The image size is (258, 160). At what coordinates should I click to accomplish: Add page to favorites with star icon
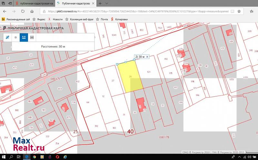tap(239, 11)
